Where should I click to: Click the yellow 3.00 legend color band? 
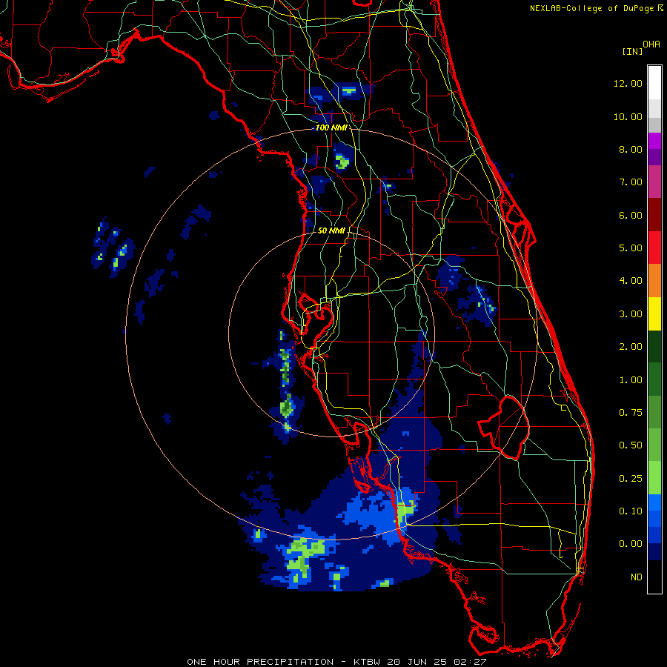[x=654, y=313]
